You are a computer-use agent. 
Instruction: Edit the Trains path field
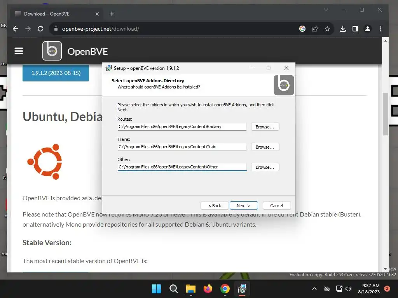[182, 147]
